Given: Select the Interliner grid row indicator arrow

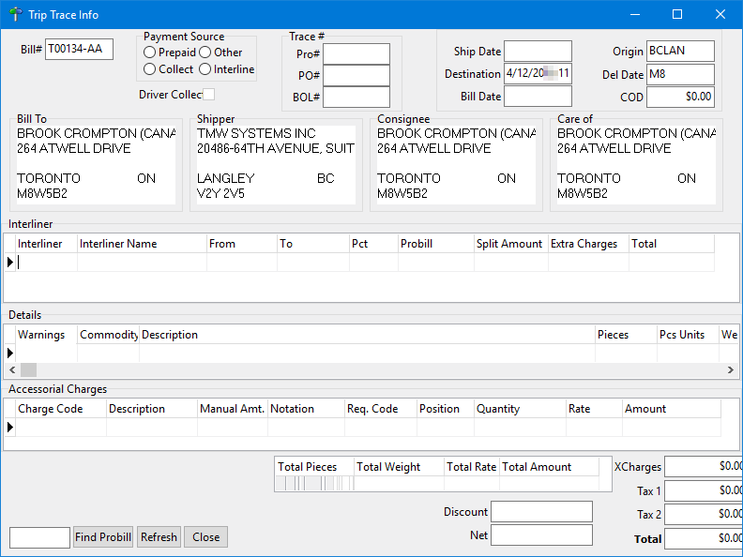Looking at the screenshot, I should [x=10, y=263].
